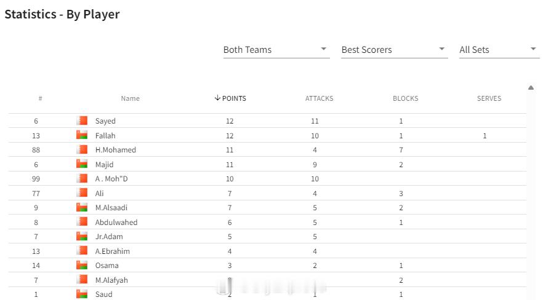
Task: Click flag icon beside H.Mohamed
Action: (x=82, y=149)
